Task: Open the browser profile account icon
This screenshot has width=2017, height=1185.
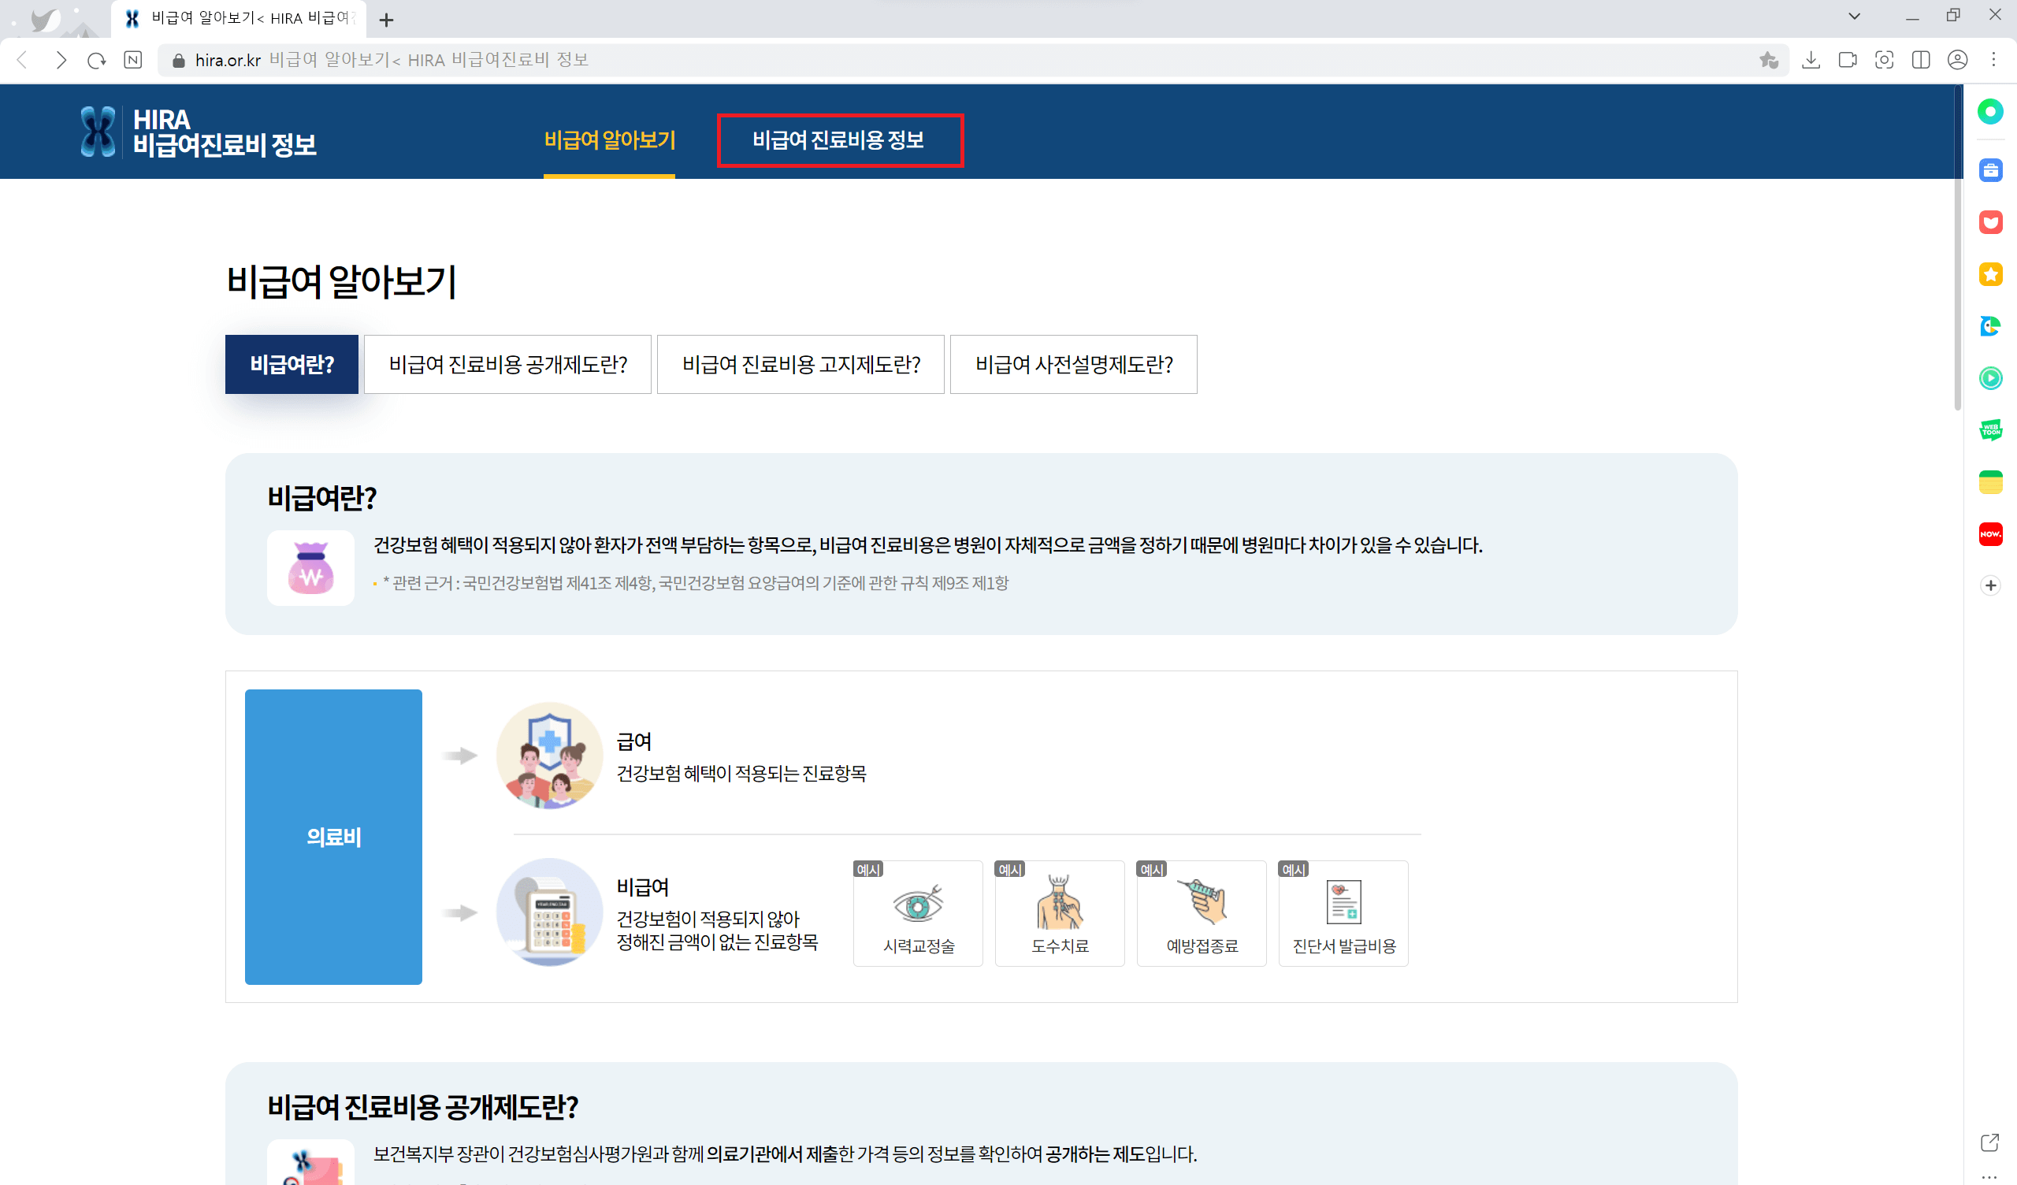Action: click(x=1958, y=59)
